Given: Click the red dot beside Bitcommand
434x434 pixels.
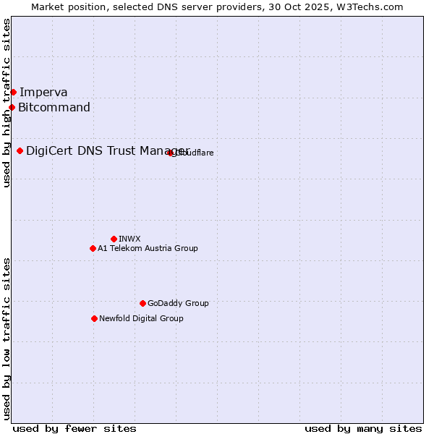Looking at the screenshot, I should pyautogui.click(x=12, y=108).
